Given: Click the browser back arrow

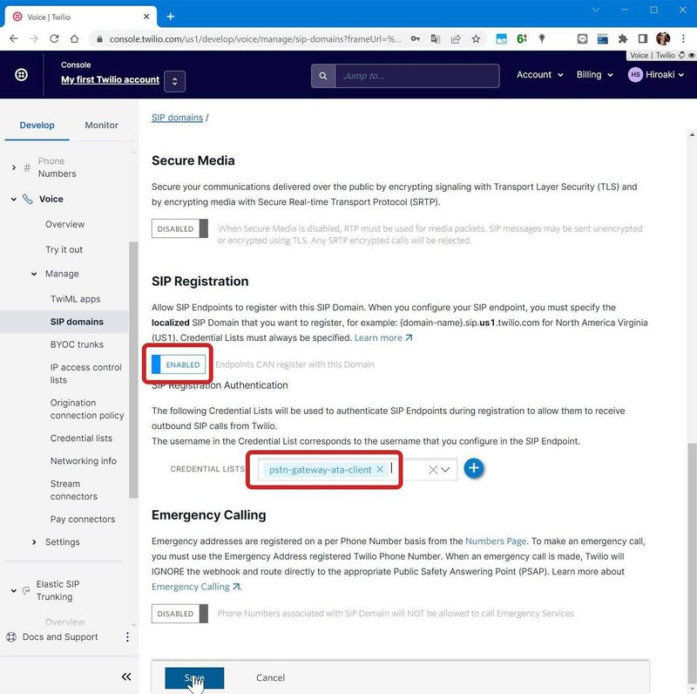Looking at the screenshot, I should 13,38.
